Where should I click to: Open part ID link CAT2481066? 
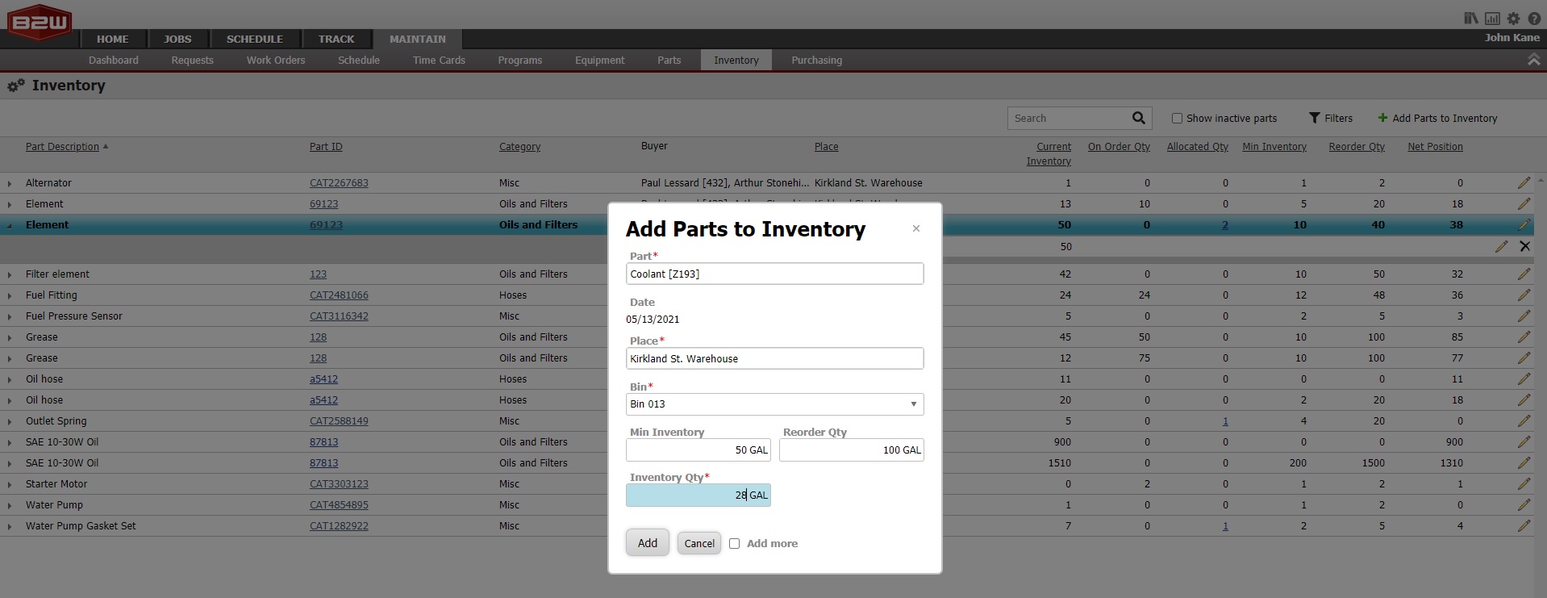coord(339,295)
